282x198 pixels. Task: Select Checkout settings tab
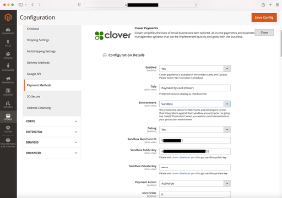[52, 29]
